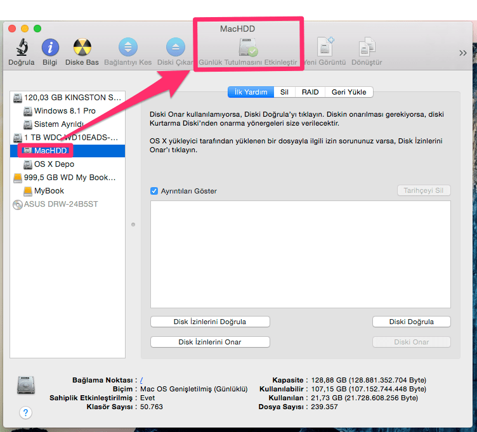Select the OS X Depo volume
477x432 pixels.
coord(67,164)
